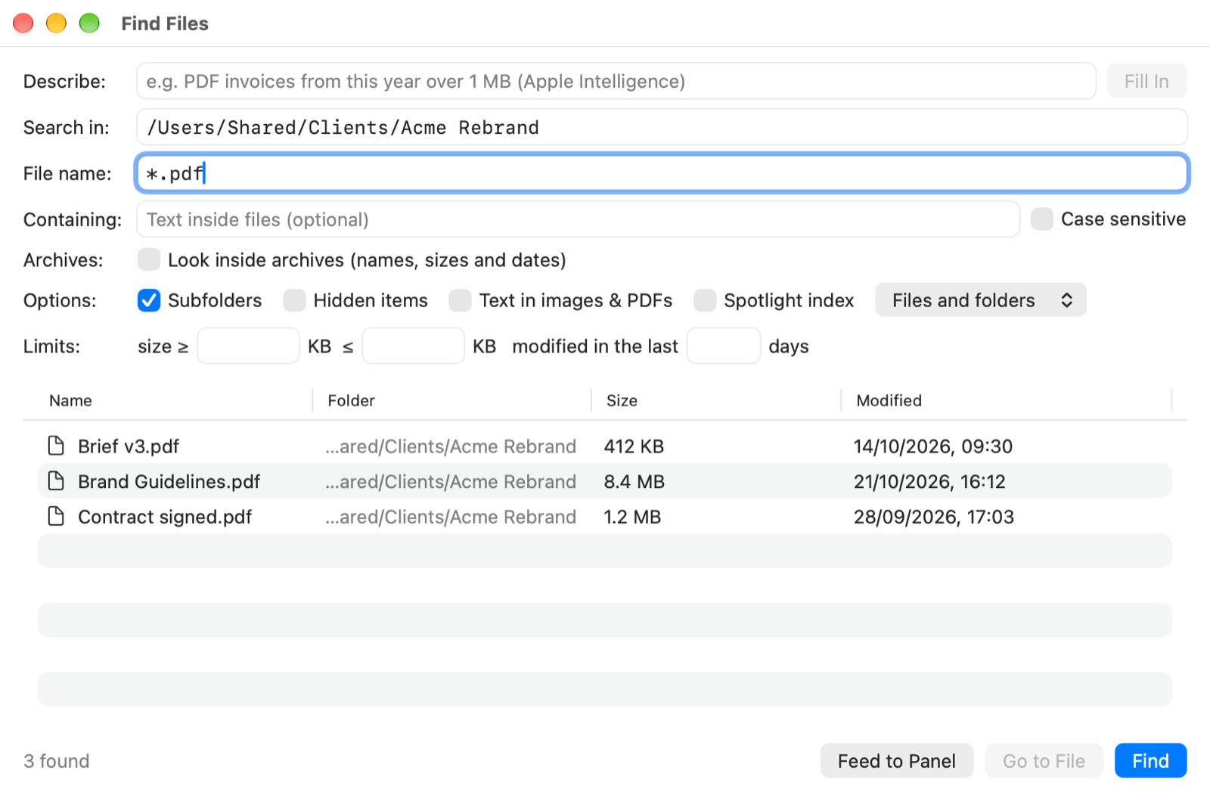Select the Brief v3.pdf result

tap(605, 446)
